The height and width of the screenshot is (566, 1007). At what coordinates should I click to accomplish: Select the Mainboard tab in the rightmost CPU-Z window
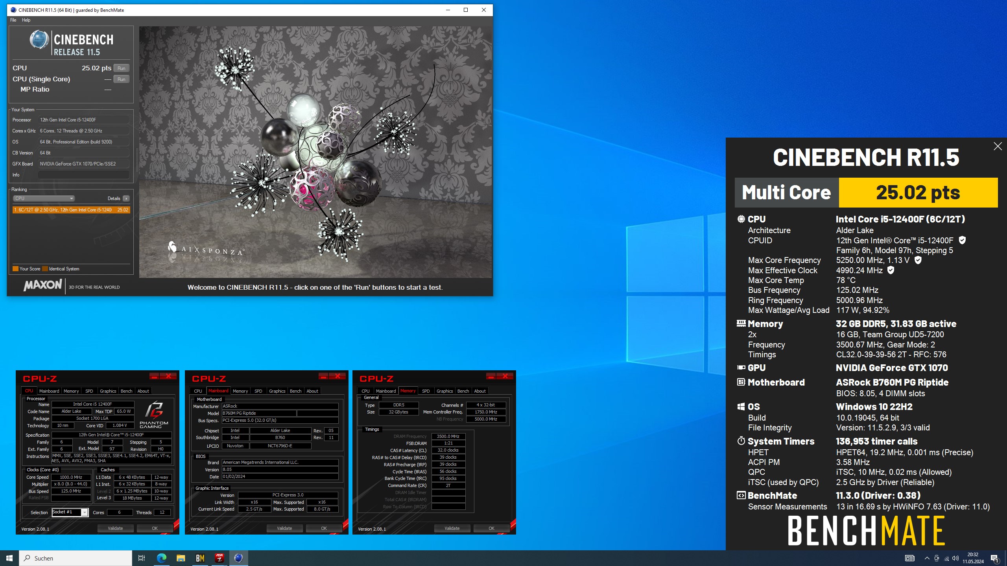tap(386, 391)
